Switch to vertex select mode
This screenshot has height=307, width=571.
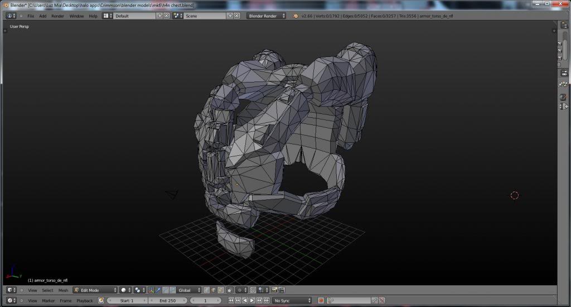pos(206,290)
